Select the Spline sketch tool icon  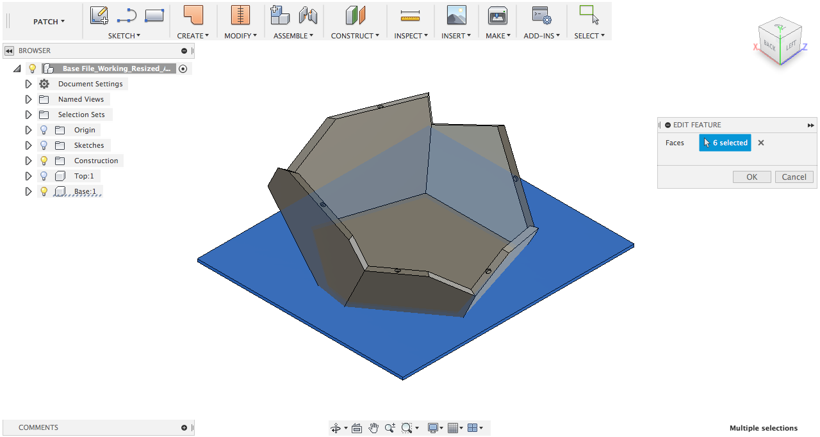click(126, 15)
